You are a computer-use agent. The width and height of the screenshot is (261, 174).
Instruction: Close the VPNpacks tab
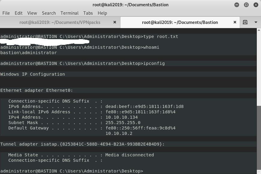click(x=115, y=22)
